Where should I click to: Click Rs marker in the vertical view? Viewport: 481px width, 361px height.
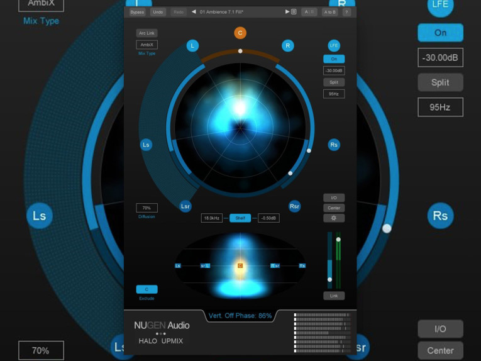[302, 265]
